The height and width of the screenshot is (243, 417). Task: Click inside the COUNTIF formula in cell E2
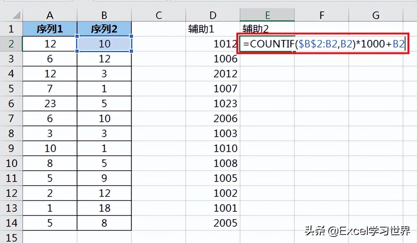coord(324,44)
